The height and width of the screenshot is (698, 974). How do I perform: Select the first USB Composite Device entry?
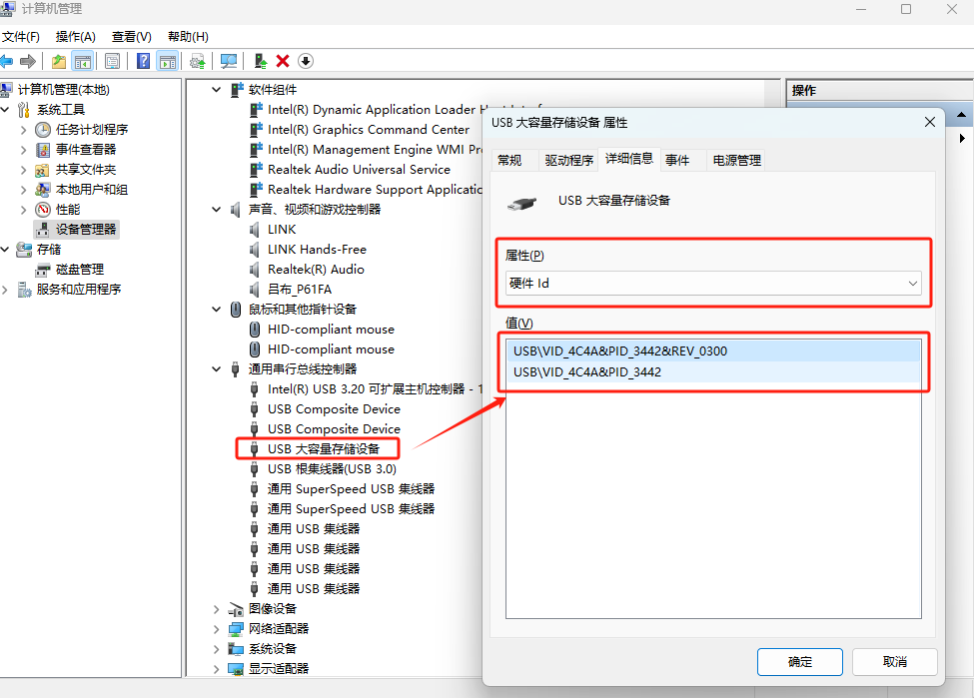click(x=334, y=408)
